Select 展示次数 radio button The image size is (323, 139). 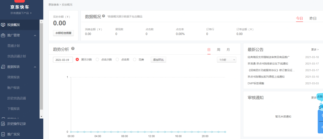click(77, 60)
